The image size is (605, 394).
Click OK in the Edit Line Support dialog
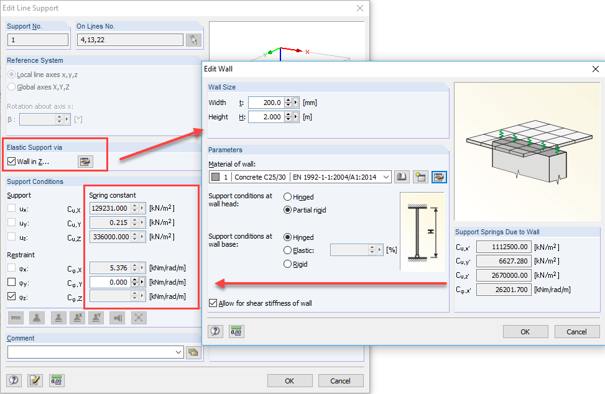coord(289,381)
